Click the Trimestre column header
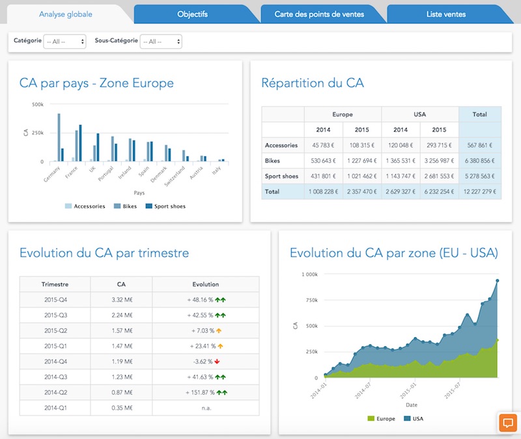 point(55,284)
